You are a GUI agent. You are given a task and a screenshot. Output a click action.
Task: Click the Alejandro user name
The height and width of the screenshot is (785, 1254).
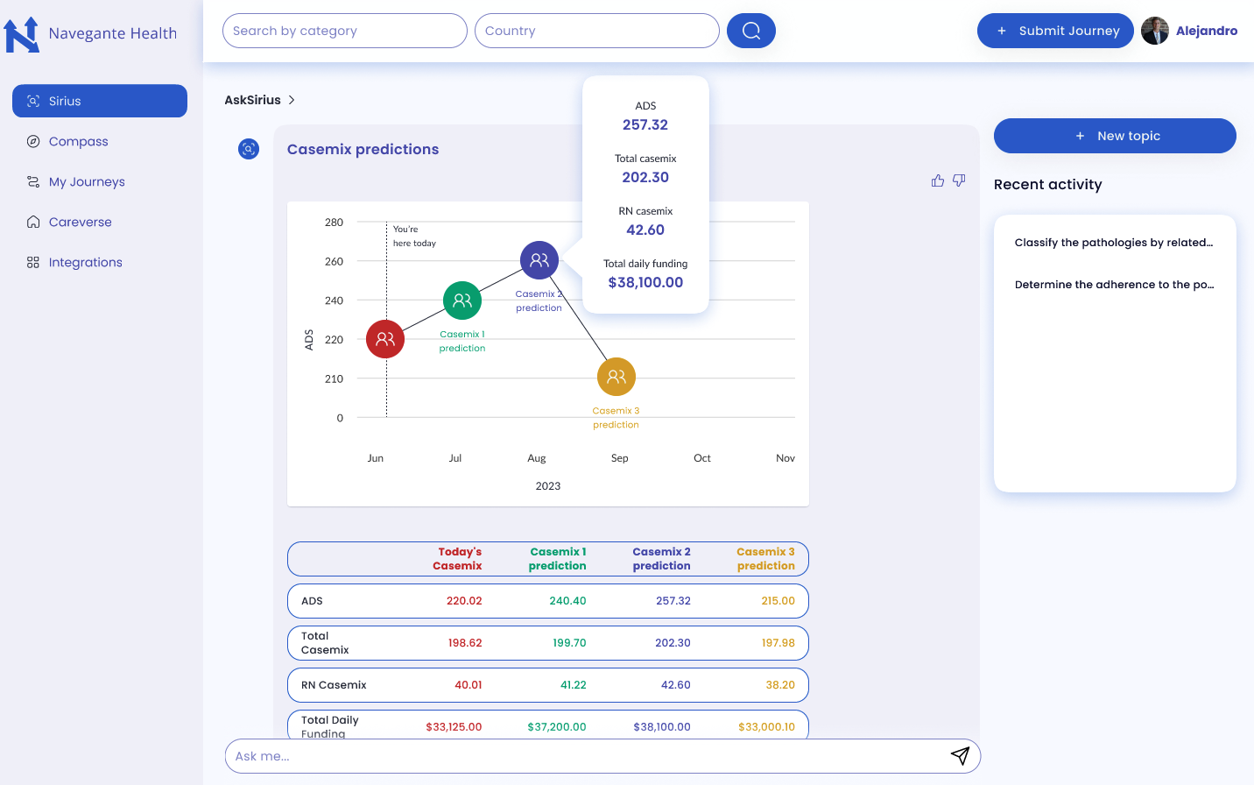[x=1207, y=31]
